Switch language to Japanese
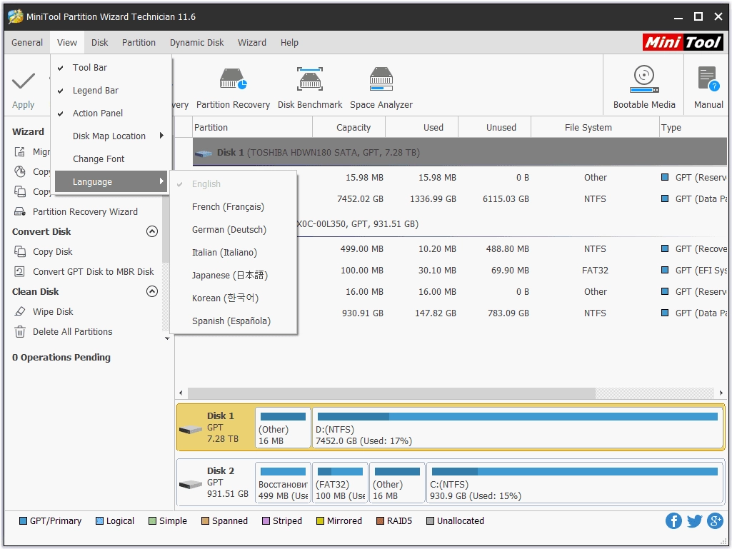 click(233, 276)
